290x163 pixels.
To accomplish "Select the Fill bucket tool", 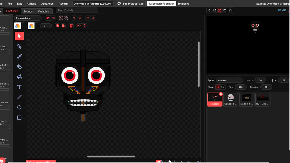I will (x=19, y=77).
